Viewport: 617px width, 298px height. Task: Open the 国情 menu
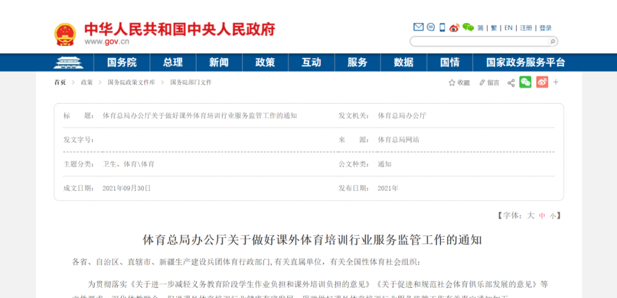tap(450, 63)
